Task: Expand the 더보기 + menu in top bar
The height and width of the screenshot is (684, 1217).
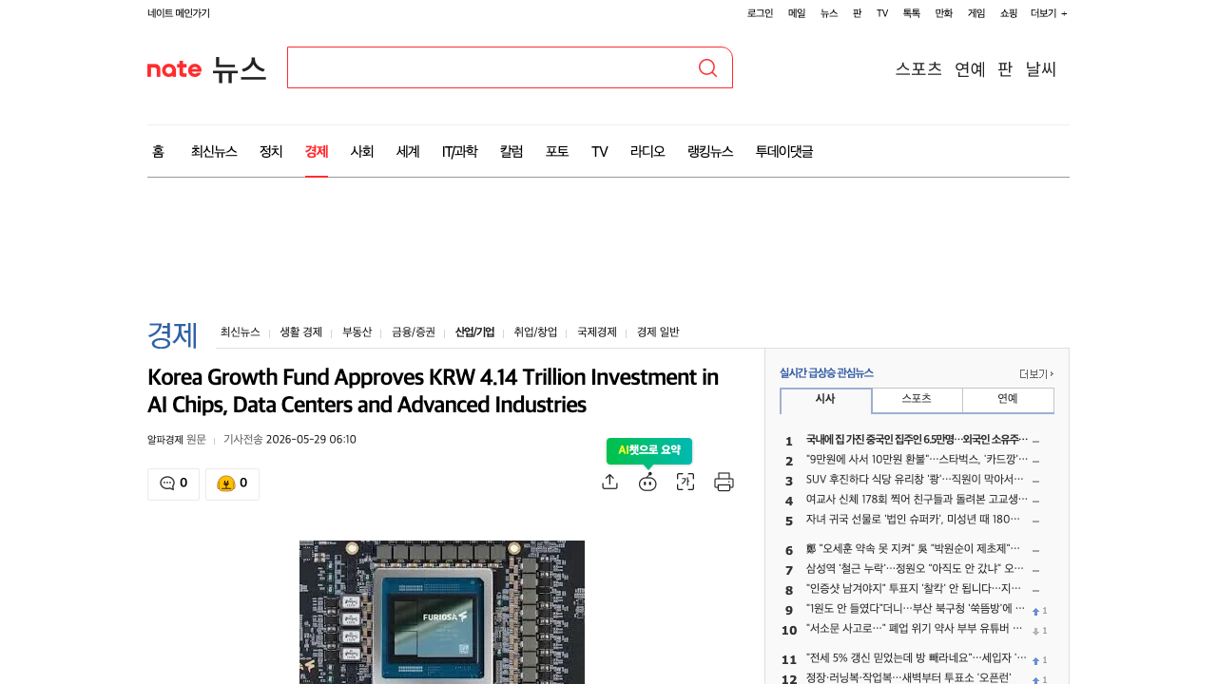Action: click(x=1049, y=13)
